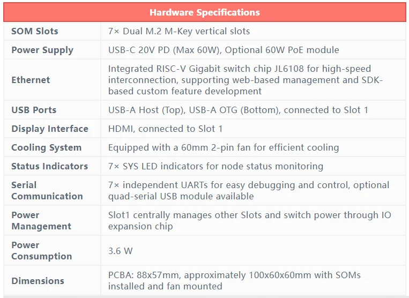The height and width of the screenshot is (298, 409).
Task: Click the Dual M.2 M-Key vertical slots text
Action: pos(179,31)
